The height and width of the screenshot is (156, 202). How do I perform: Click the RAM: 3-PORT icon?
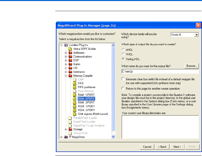point(75,102)
